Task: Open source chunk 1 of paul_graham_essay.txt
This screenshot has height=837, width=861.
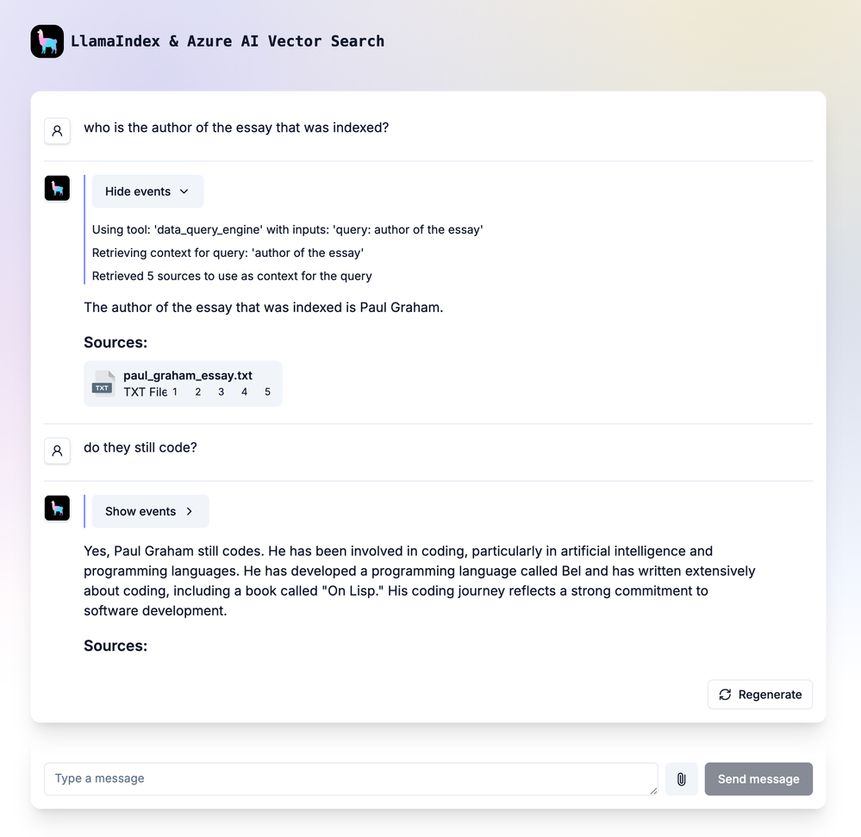Action: point(175,391)
